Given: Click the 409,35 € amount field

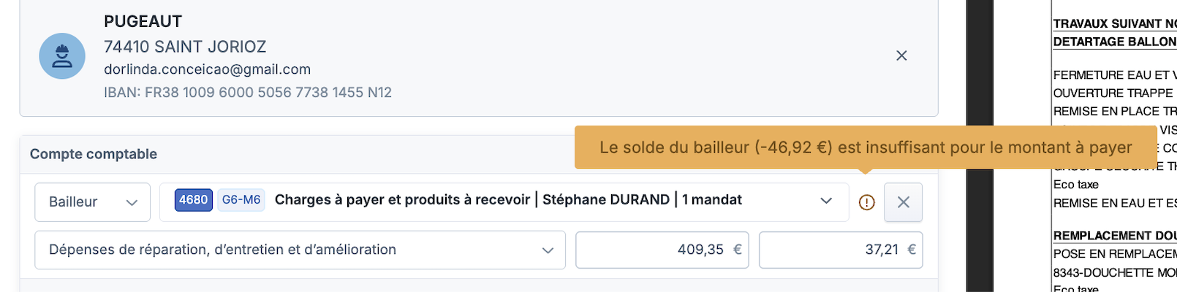Looking at the screenshot, I should 662,250.
